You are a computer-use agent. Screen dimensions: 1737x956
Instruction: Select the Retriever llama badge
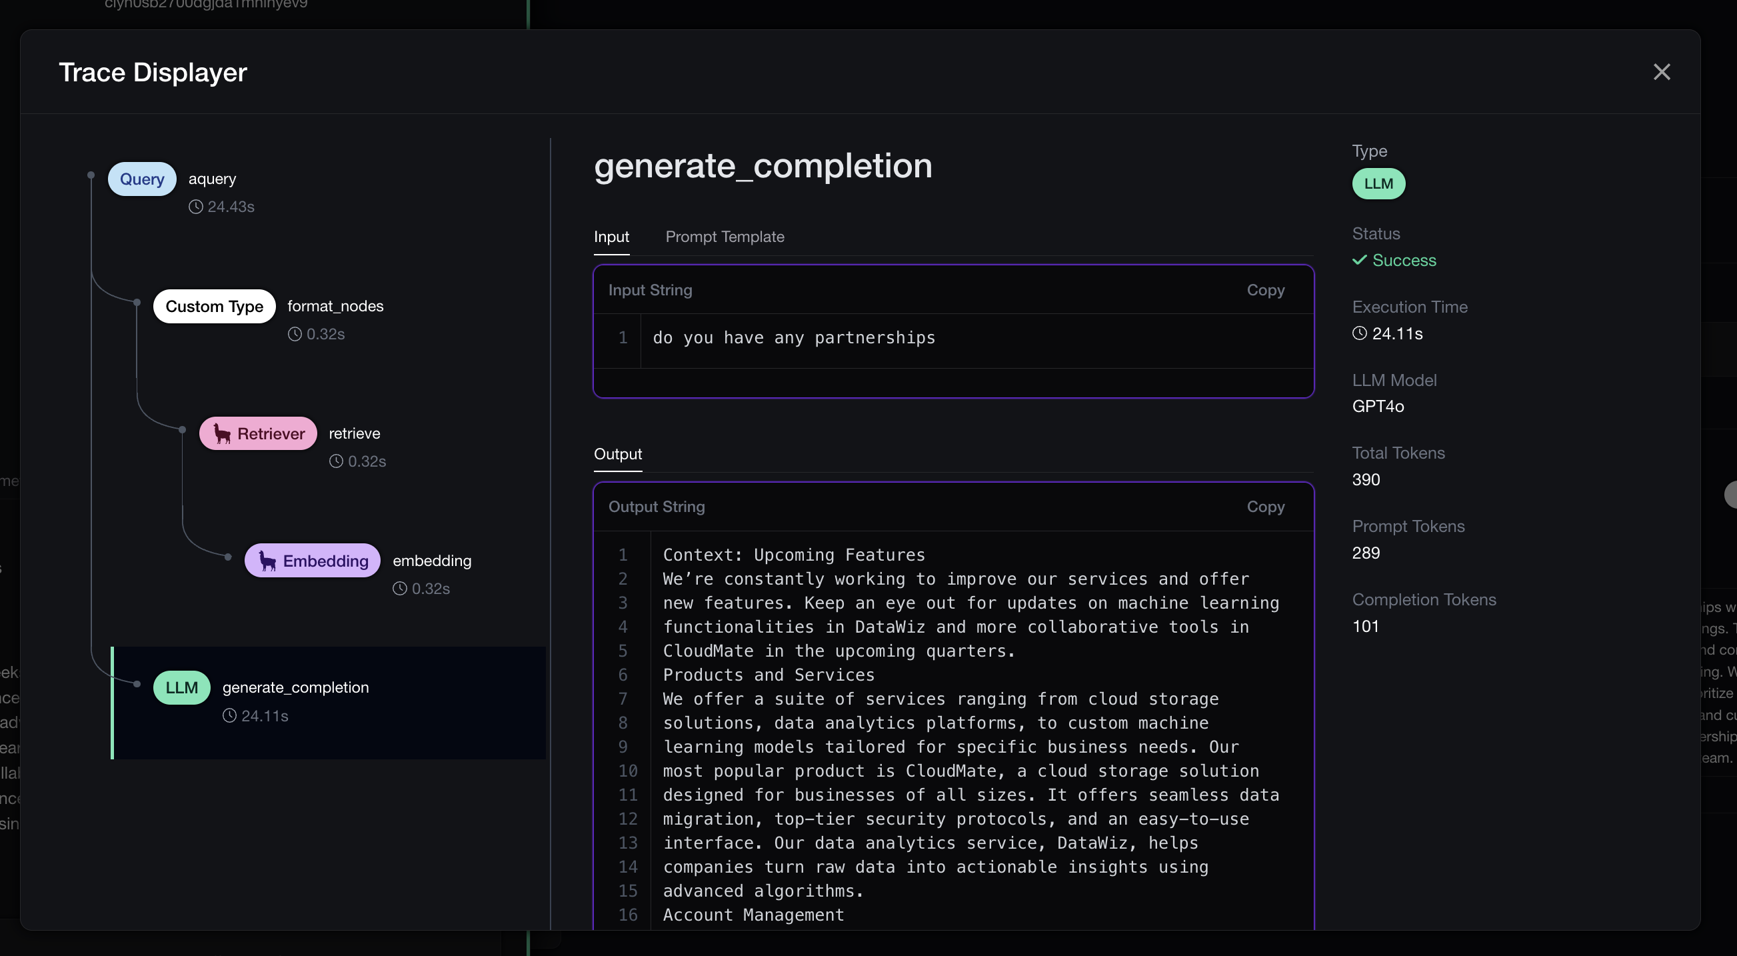(258, 433)
